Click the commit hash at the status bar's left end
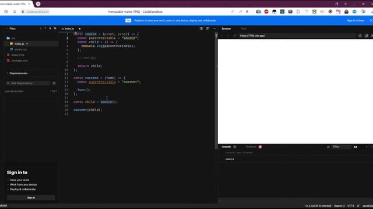This screenshot has height=209, width=373. click(x=3, y=206)
